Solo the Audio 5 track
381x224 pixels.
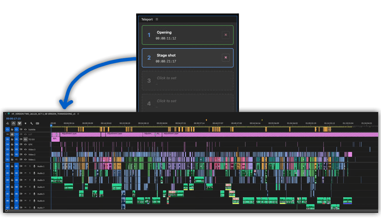pyautogui.click(x=30, y=194)
